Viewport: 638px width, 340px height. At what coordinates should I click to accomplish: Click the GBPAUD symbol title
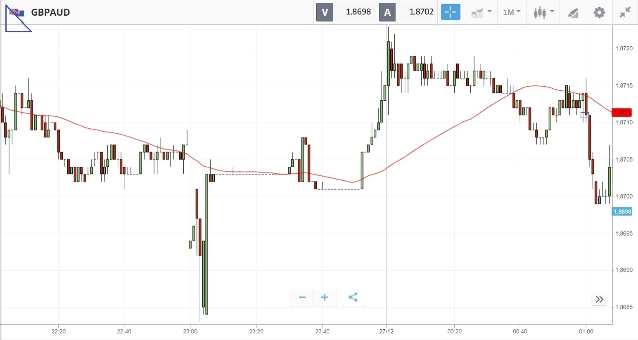(x=50, y=12)
